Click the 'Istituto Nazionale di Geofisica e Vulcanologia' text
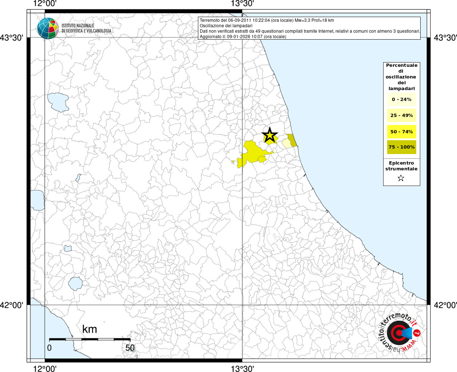The height and width of the screenshot is (372, 457). (x=86, y=28)
